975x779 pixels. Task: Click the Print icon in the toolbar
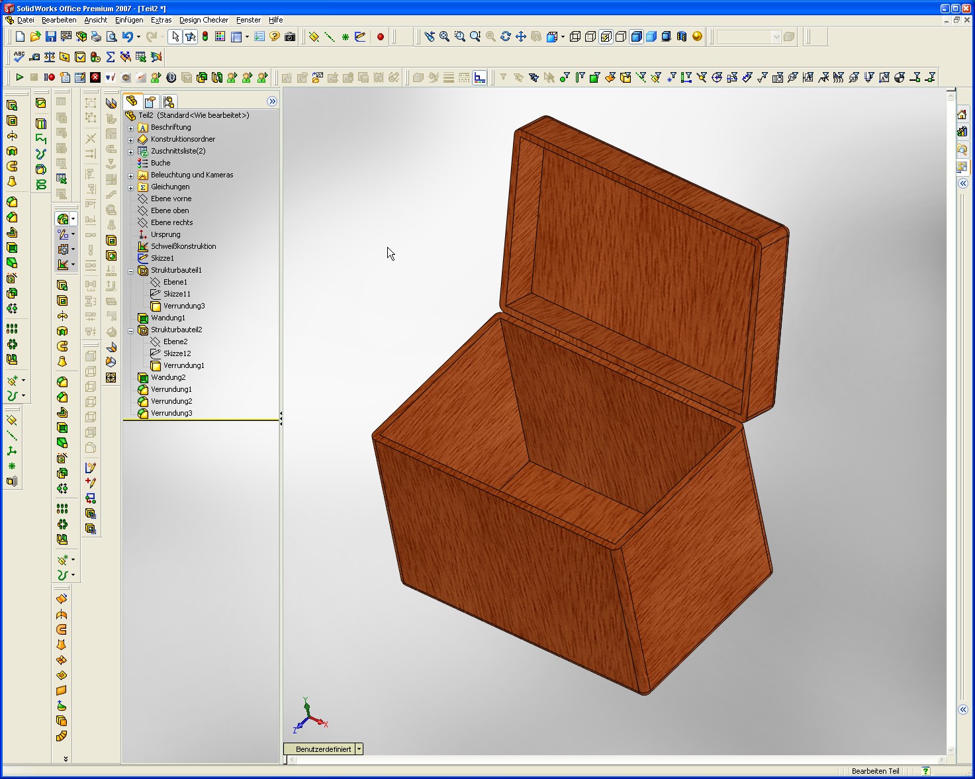point(97,37)
